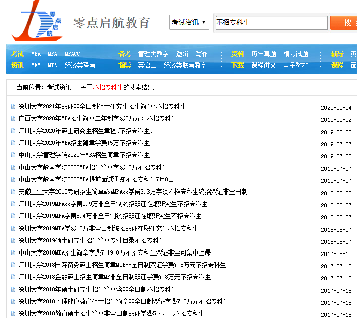Click document icon beside 深圳大学2020年MBA学费15万 row
The width and height of the screenshot is (357, 318).
13,143
